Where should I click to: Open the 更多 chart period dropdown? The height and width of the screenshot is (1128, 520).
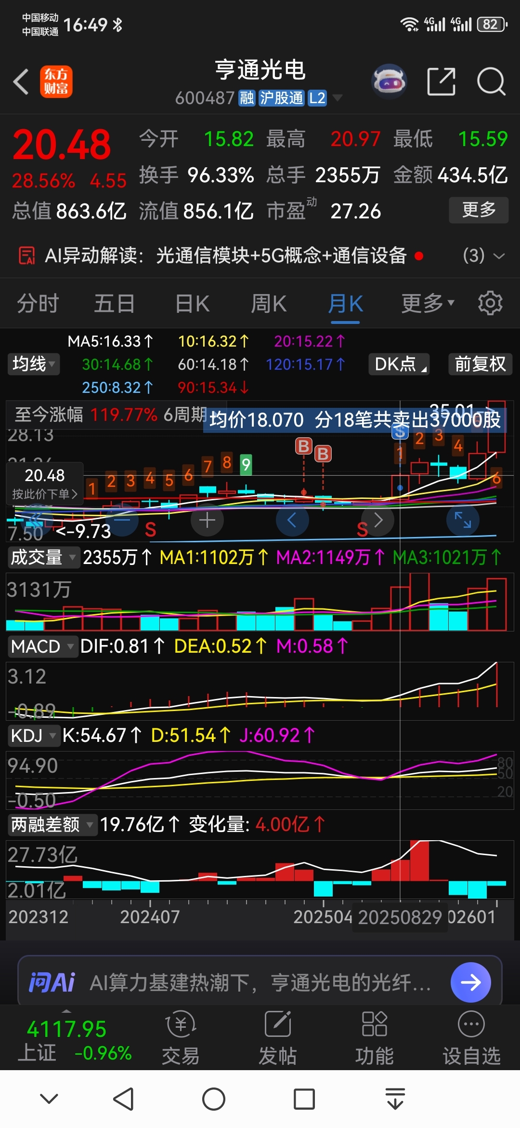pyautogui.click(x=428, y=303)
